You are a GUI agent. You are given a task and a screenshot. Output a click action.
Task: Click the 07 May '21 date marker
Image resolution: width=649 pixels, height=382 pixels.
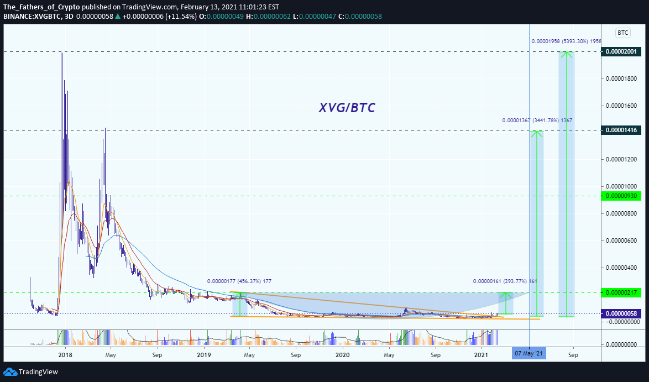(529, 354)
